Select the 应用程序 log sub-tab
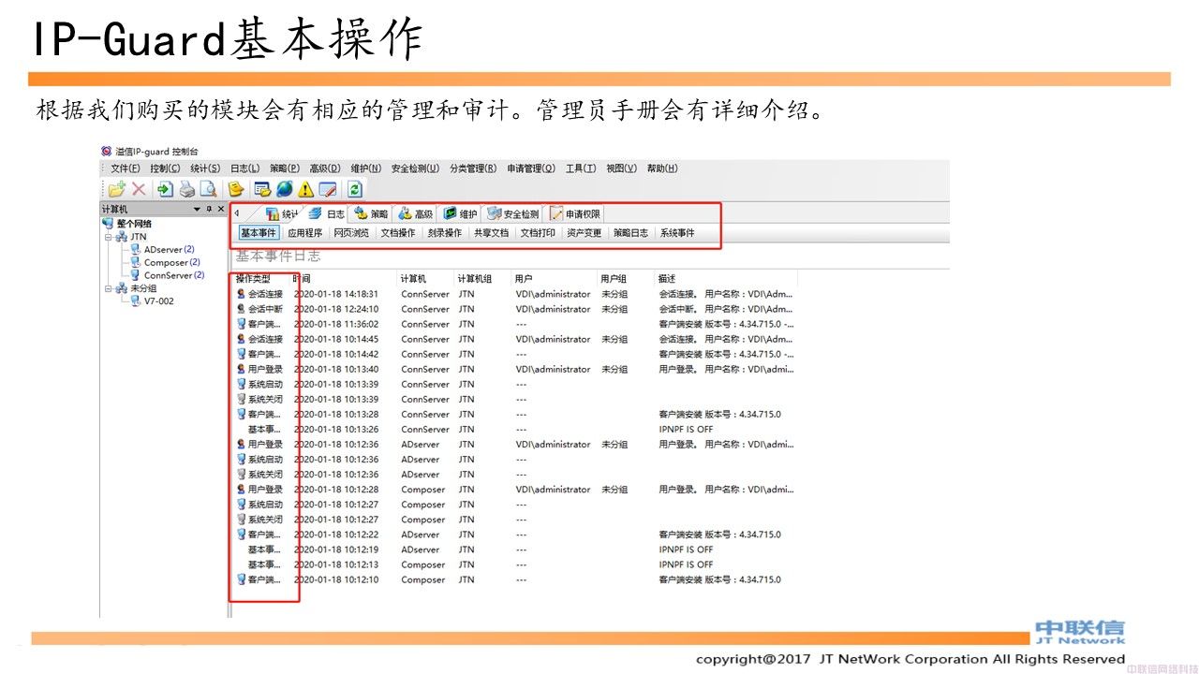1199x674 pixels. pos(304,233)
